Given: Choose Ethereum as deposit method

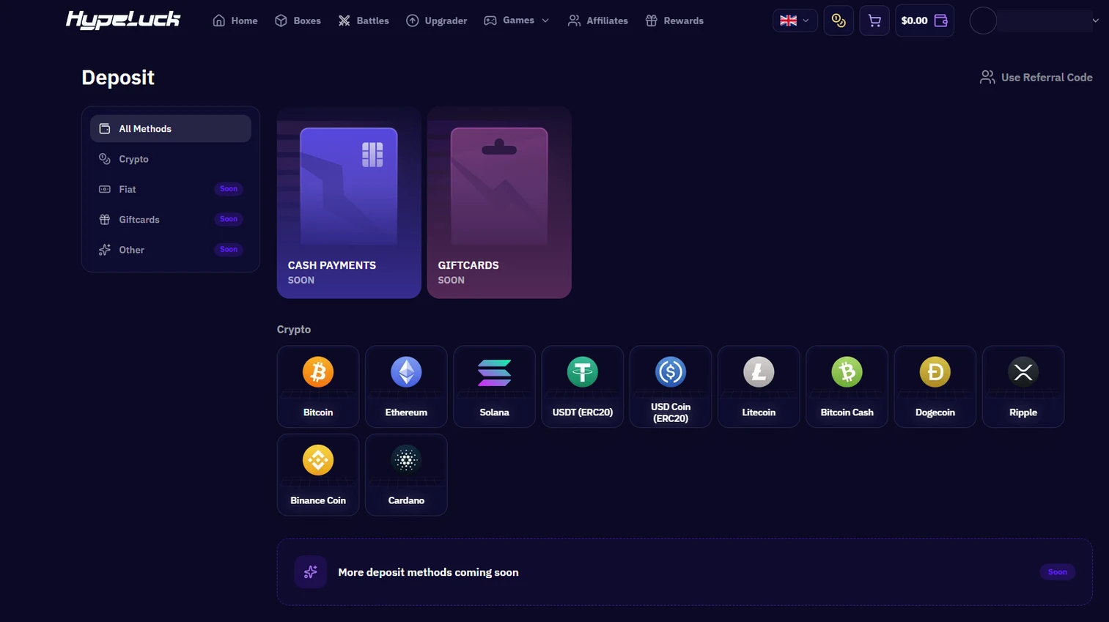Looking at the screenshot, I should click(x=406, y=387).
